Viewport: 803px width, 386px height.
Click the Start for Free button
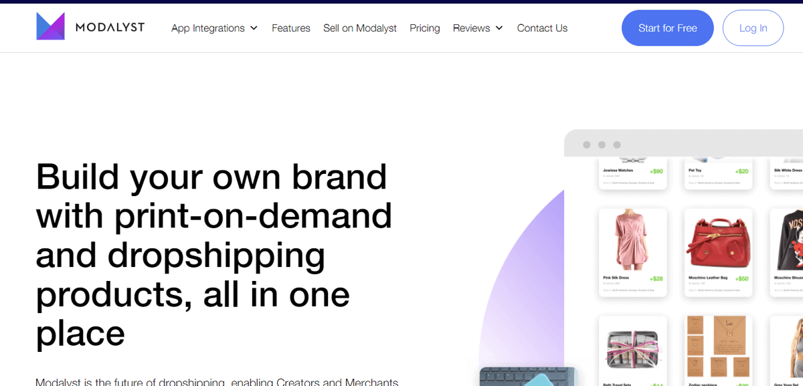pyautogui.click(x=668, y=28)
